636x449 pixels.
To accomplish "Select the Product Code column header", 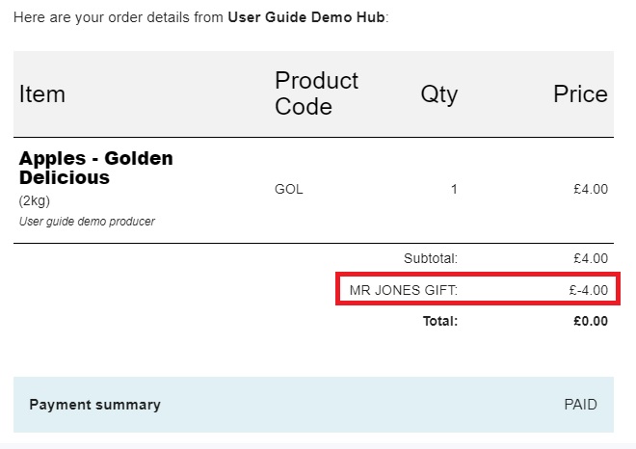I will click(x=316, y=93).
